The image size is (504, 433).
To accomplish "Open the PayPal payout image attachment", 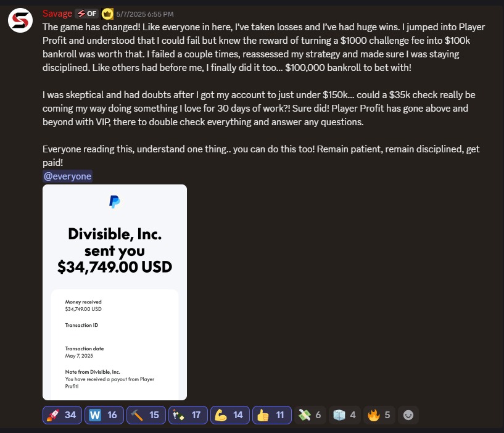I will 115,292.
